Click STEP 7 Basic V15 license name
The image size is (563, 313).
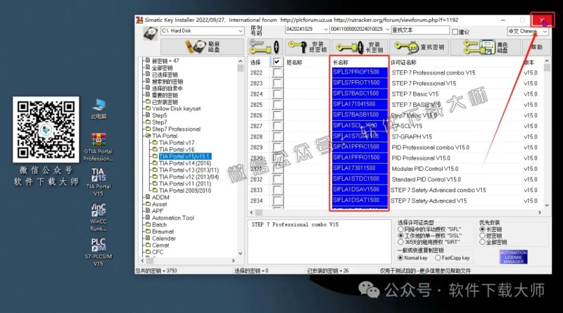[415, 94]
